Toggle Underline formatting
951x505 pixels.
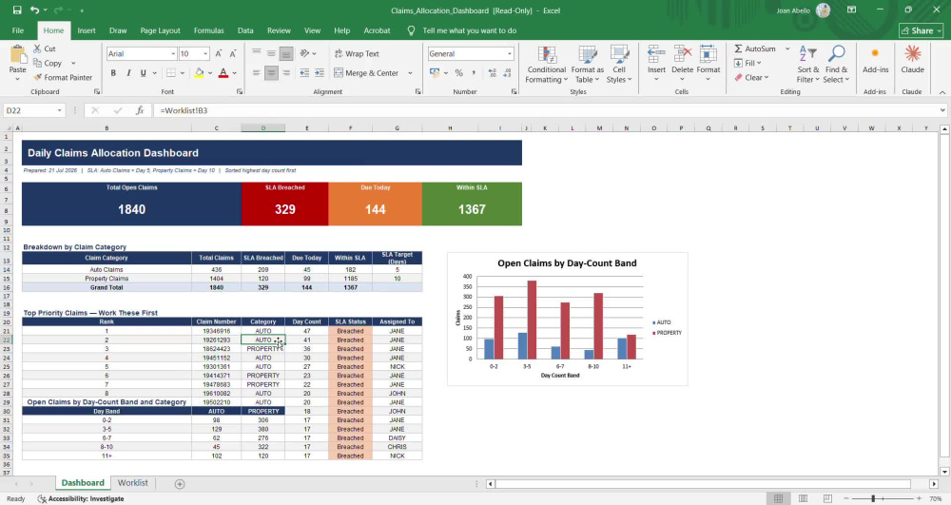point(144,72)
